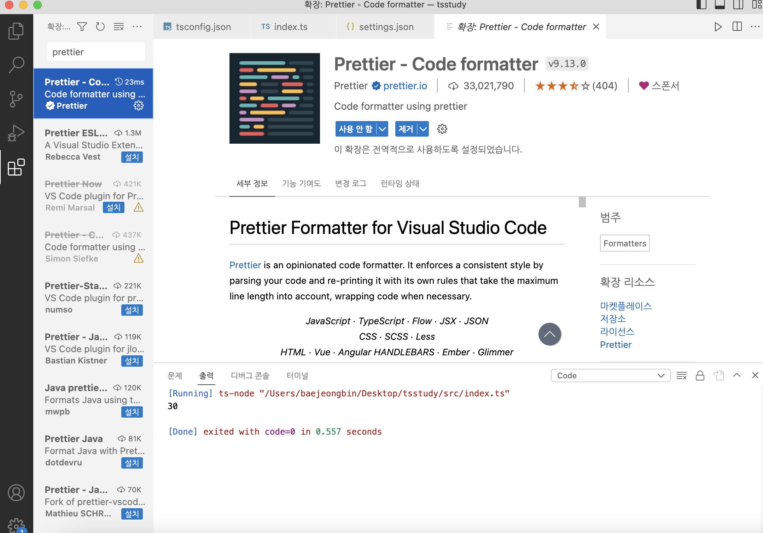Refresh the extensions list
Image resolution: width=763 pixels, height=533 pixels.
[x=100, y=27]
